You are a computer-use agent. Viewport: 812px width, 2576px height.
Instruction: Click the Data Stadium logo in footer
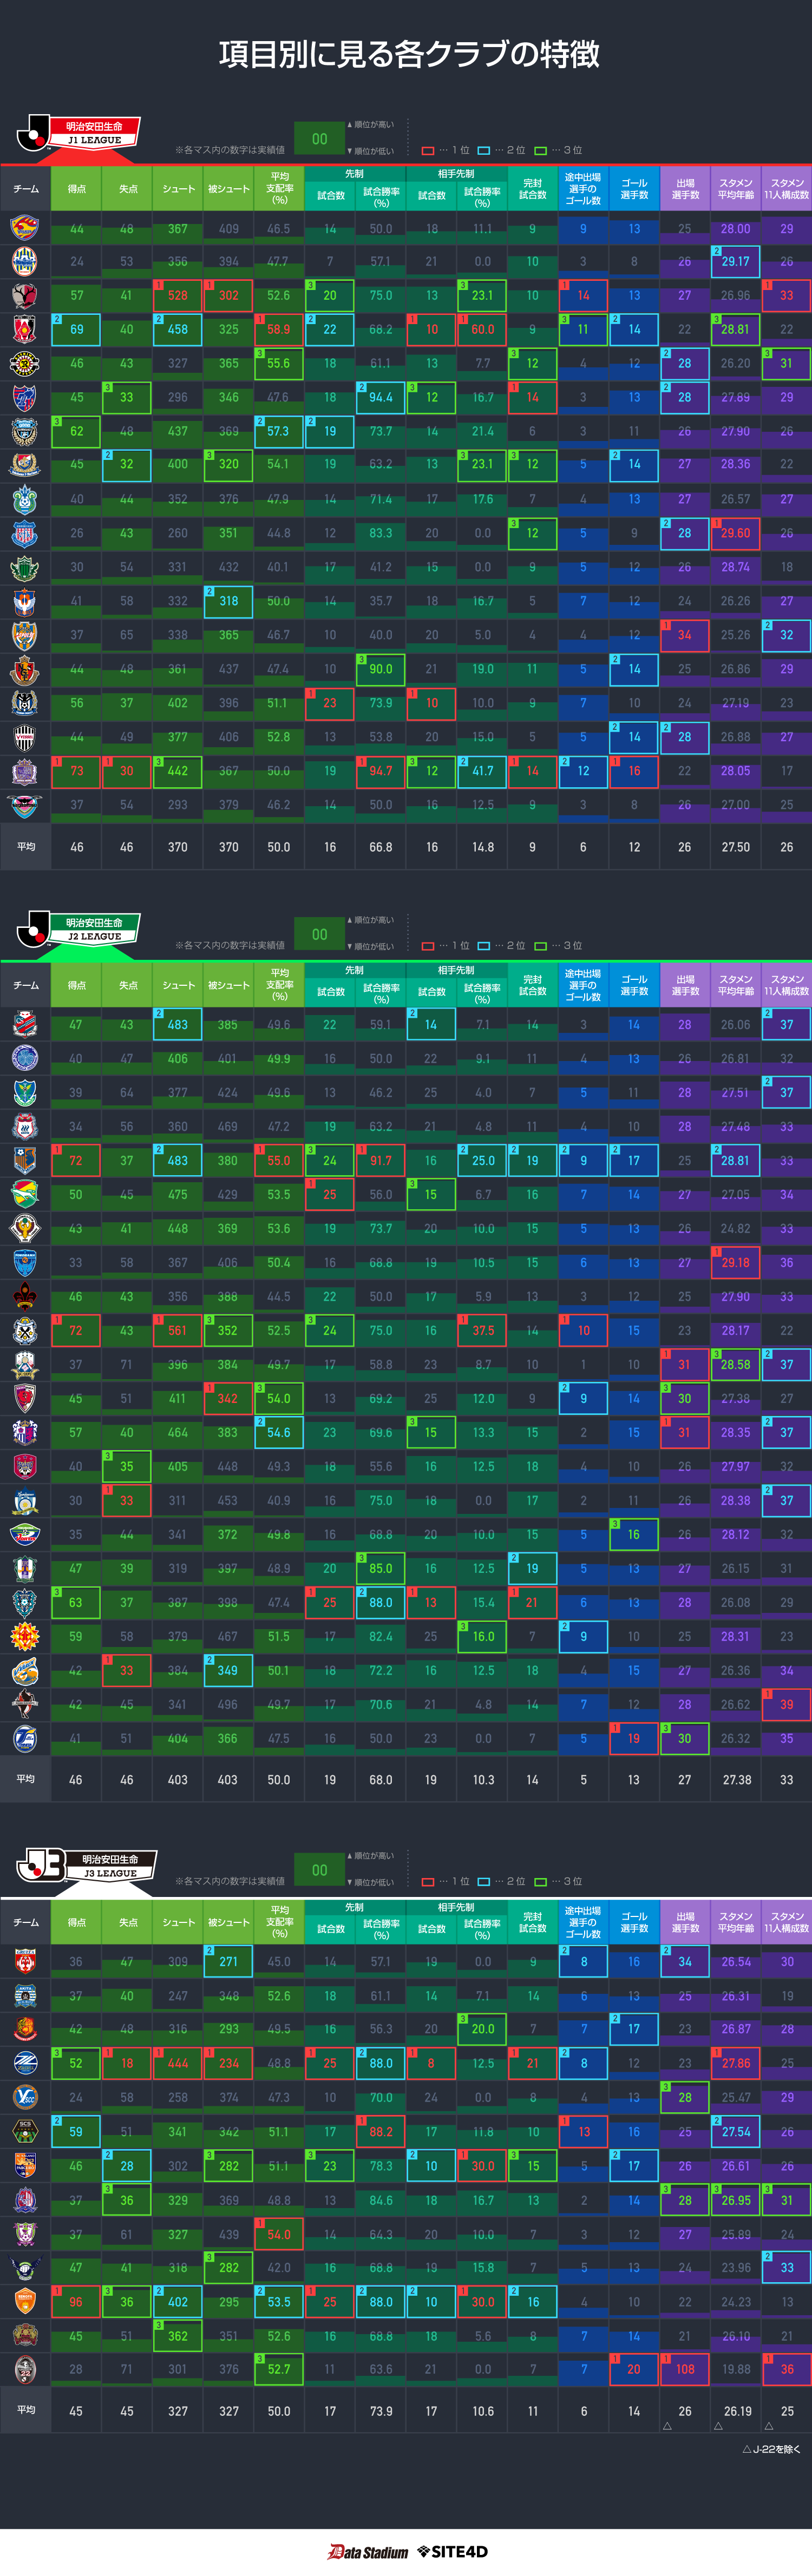pos(367,2552)
